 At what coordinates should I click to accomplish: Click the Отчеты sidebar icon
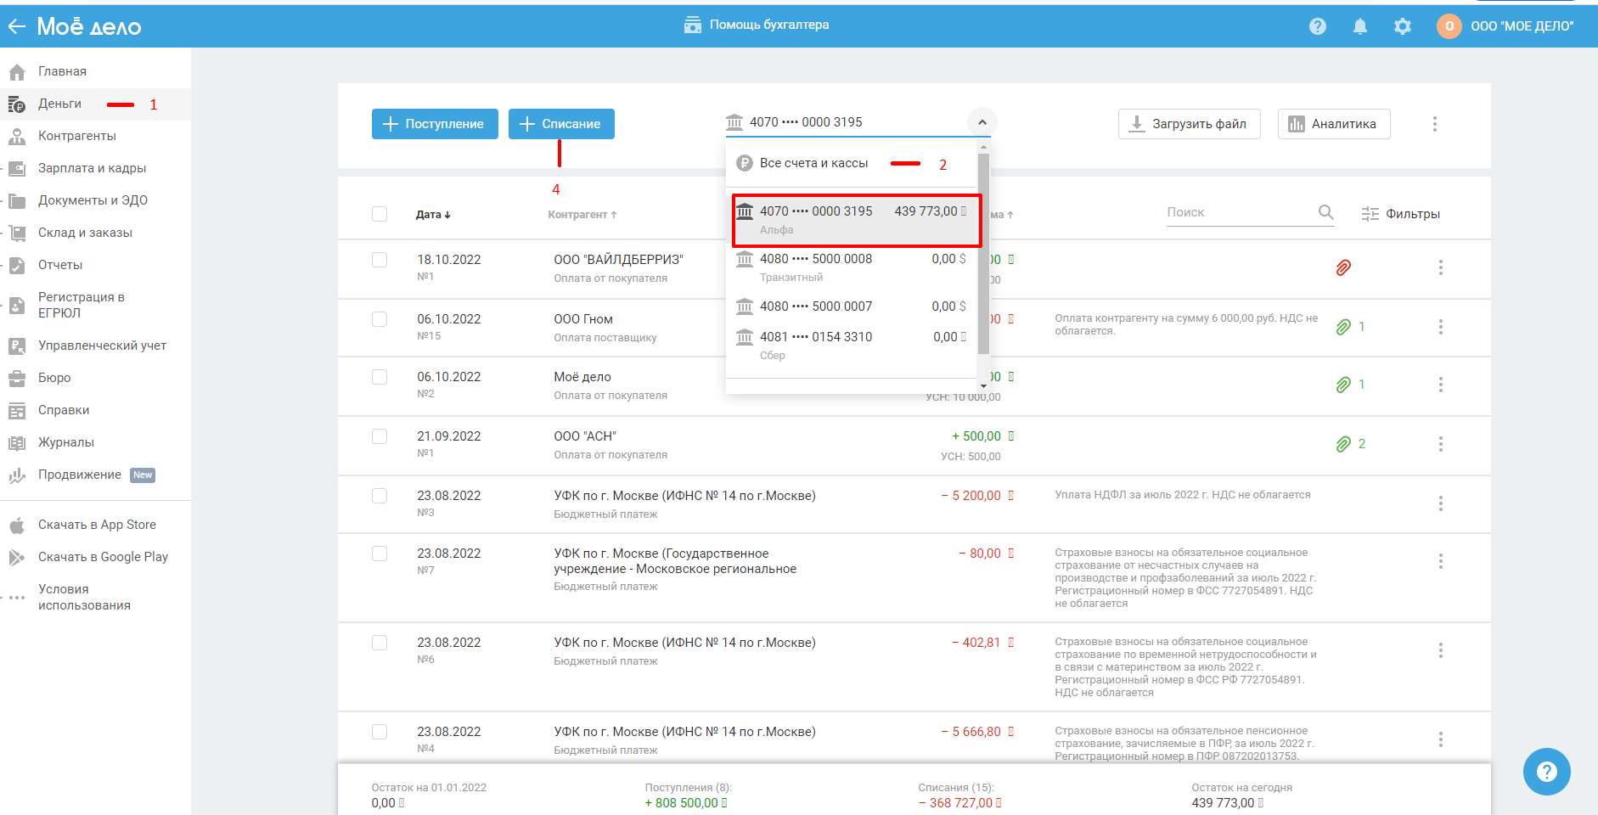coord(17,265)
